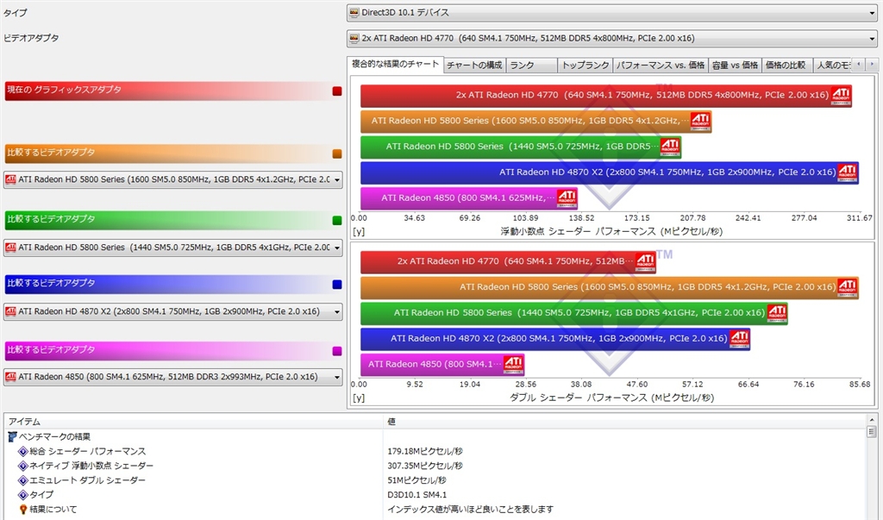Click the 現在の グラフィックスアダプタ label bar
883x520 pixels.
point(172,91)
